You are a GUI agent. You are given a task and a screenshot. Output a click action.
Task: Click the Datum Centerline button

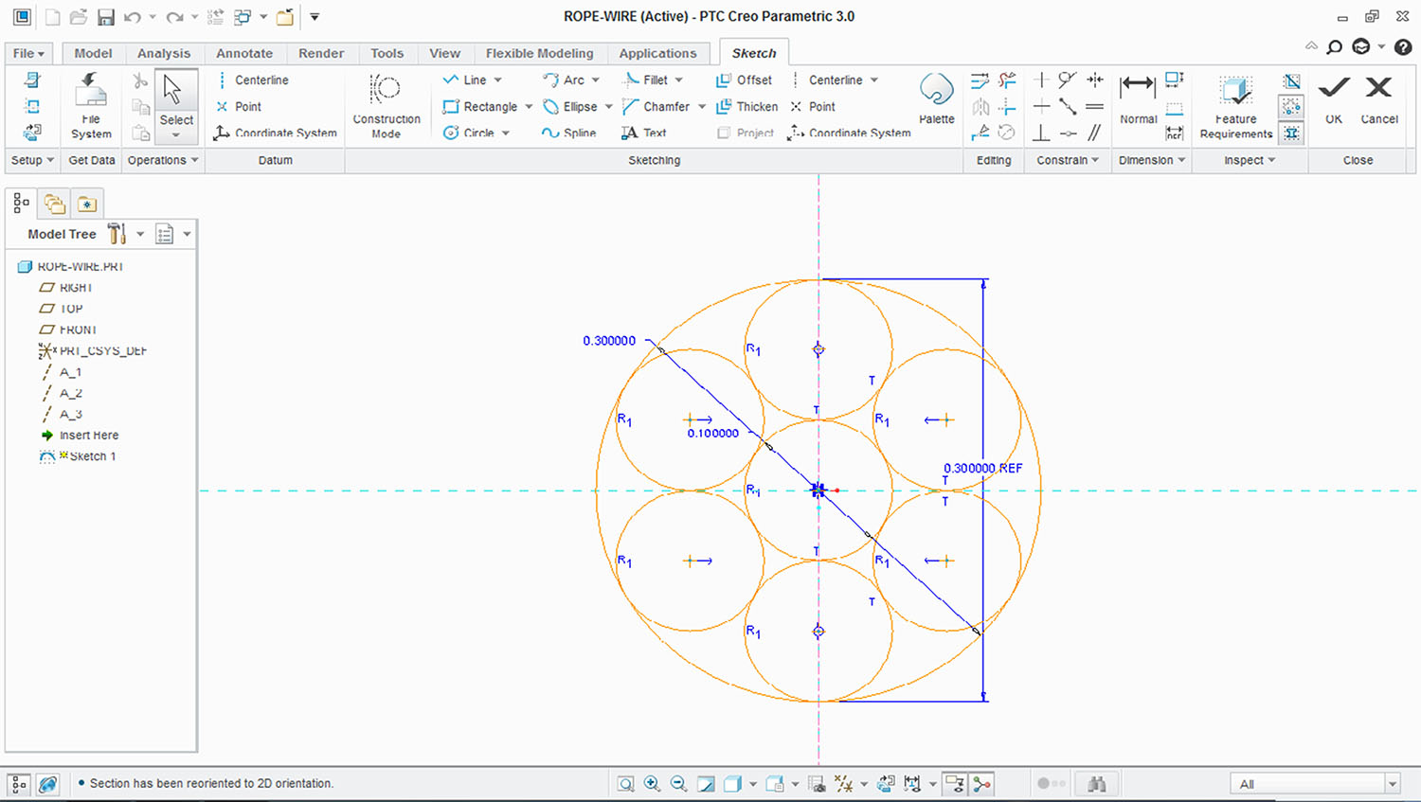[x=252, y=80]
